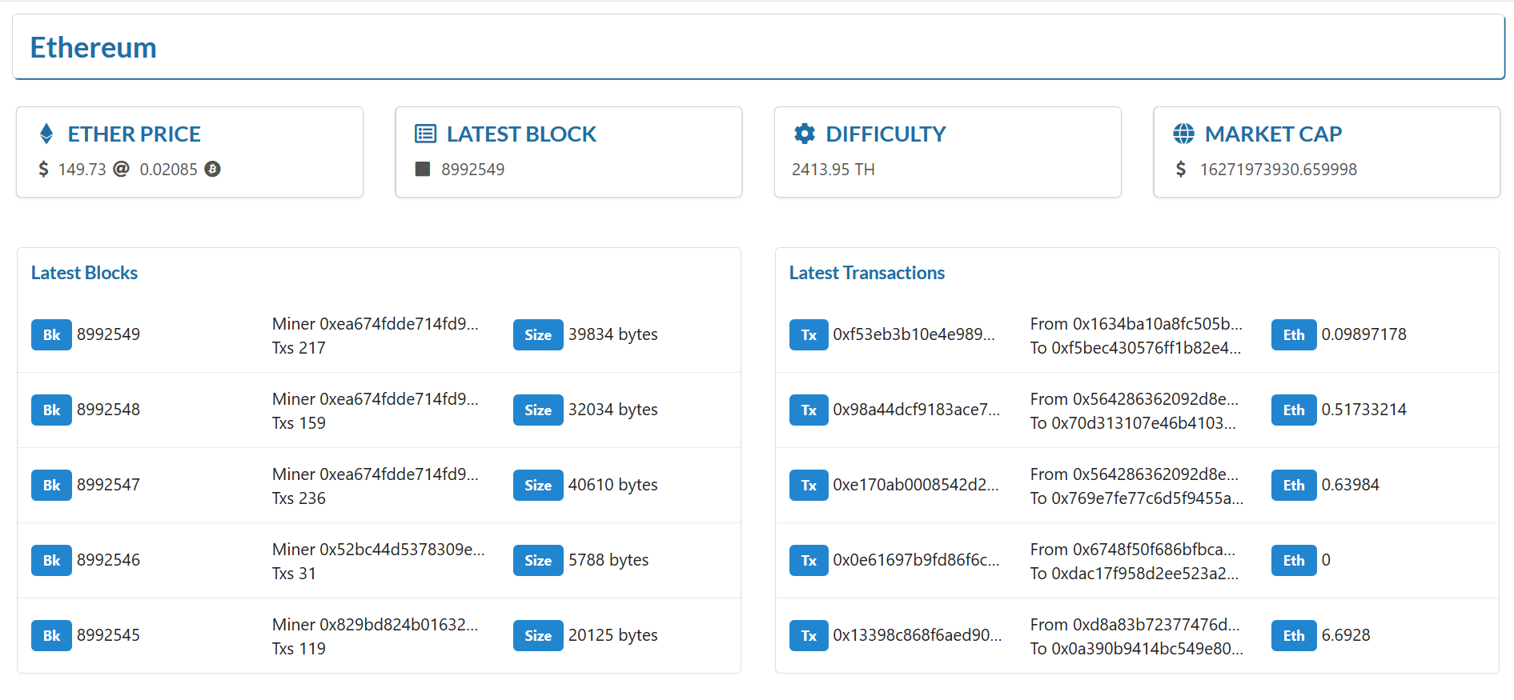Select miner 0x829bd824b01632... address
Image resolution: width=1514 pixels, height=700 pixels.
coord(399,625)
